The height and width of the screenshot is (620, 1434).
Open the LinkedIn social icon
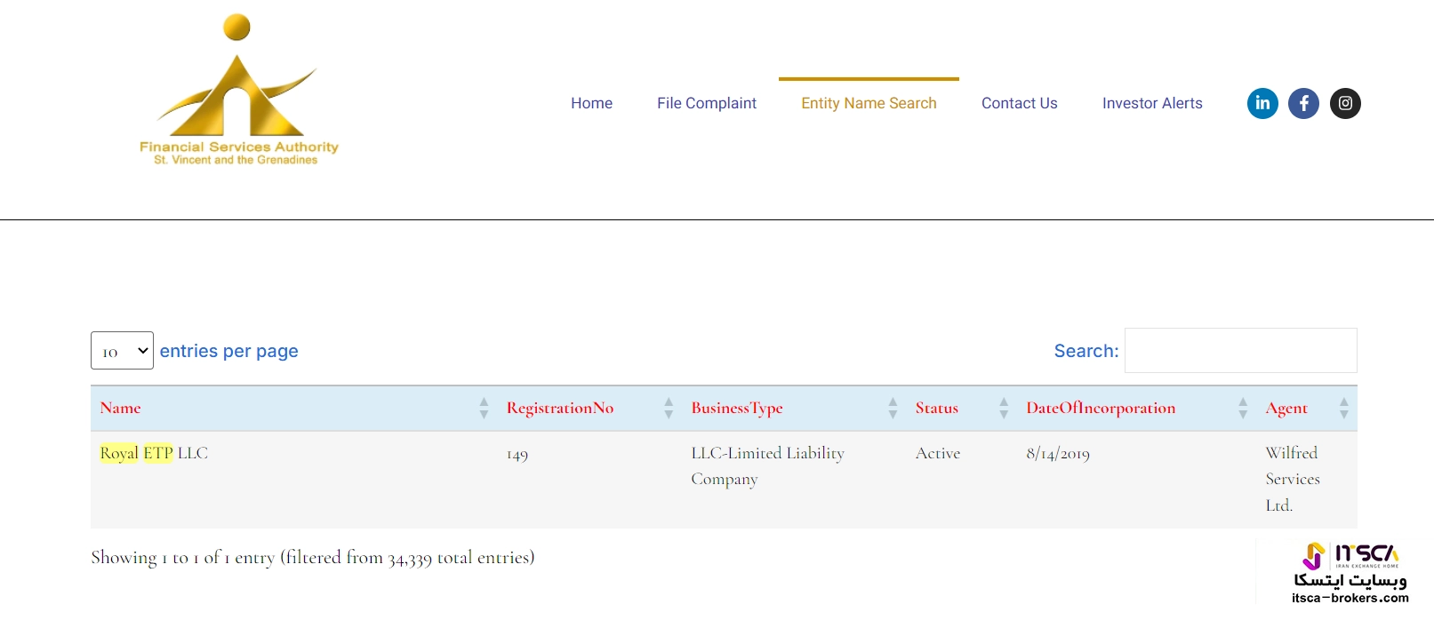pyautogui.click(x=1262, y=103)
